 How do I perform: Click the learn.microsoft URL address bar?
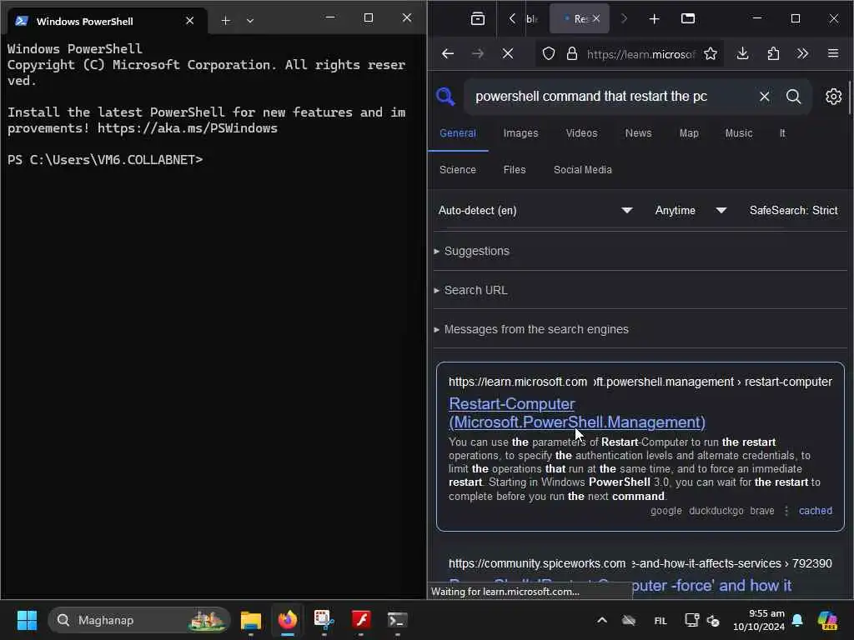(641, 54)
